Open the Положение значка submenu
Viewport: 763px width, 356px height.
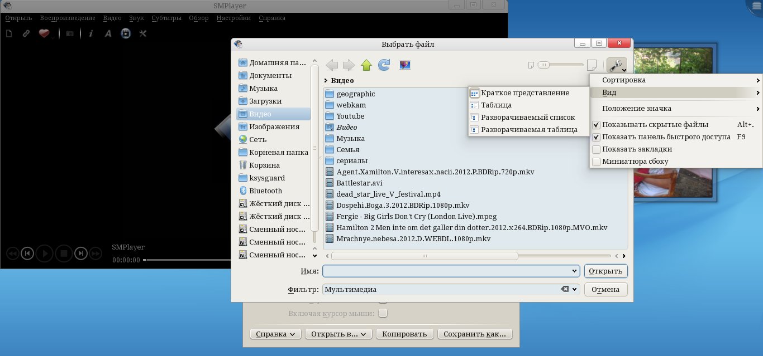pos(676,109)
